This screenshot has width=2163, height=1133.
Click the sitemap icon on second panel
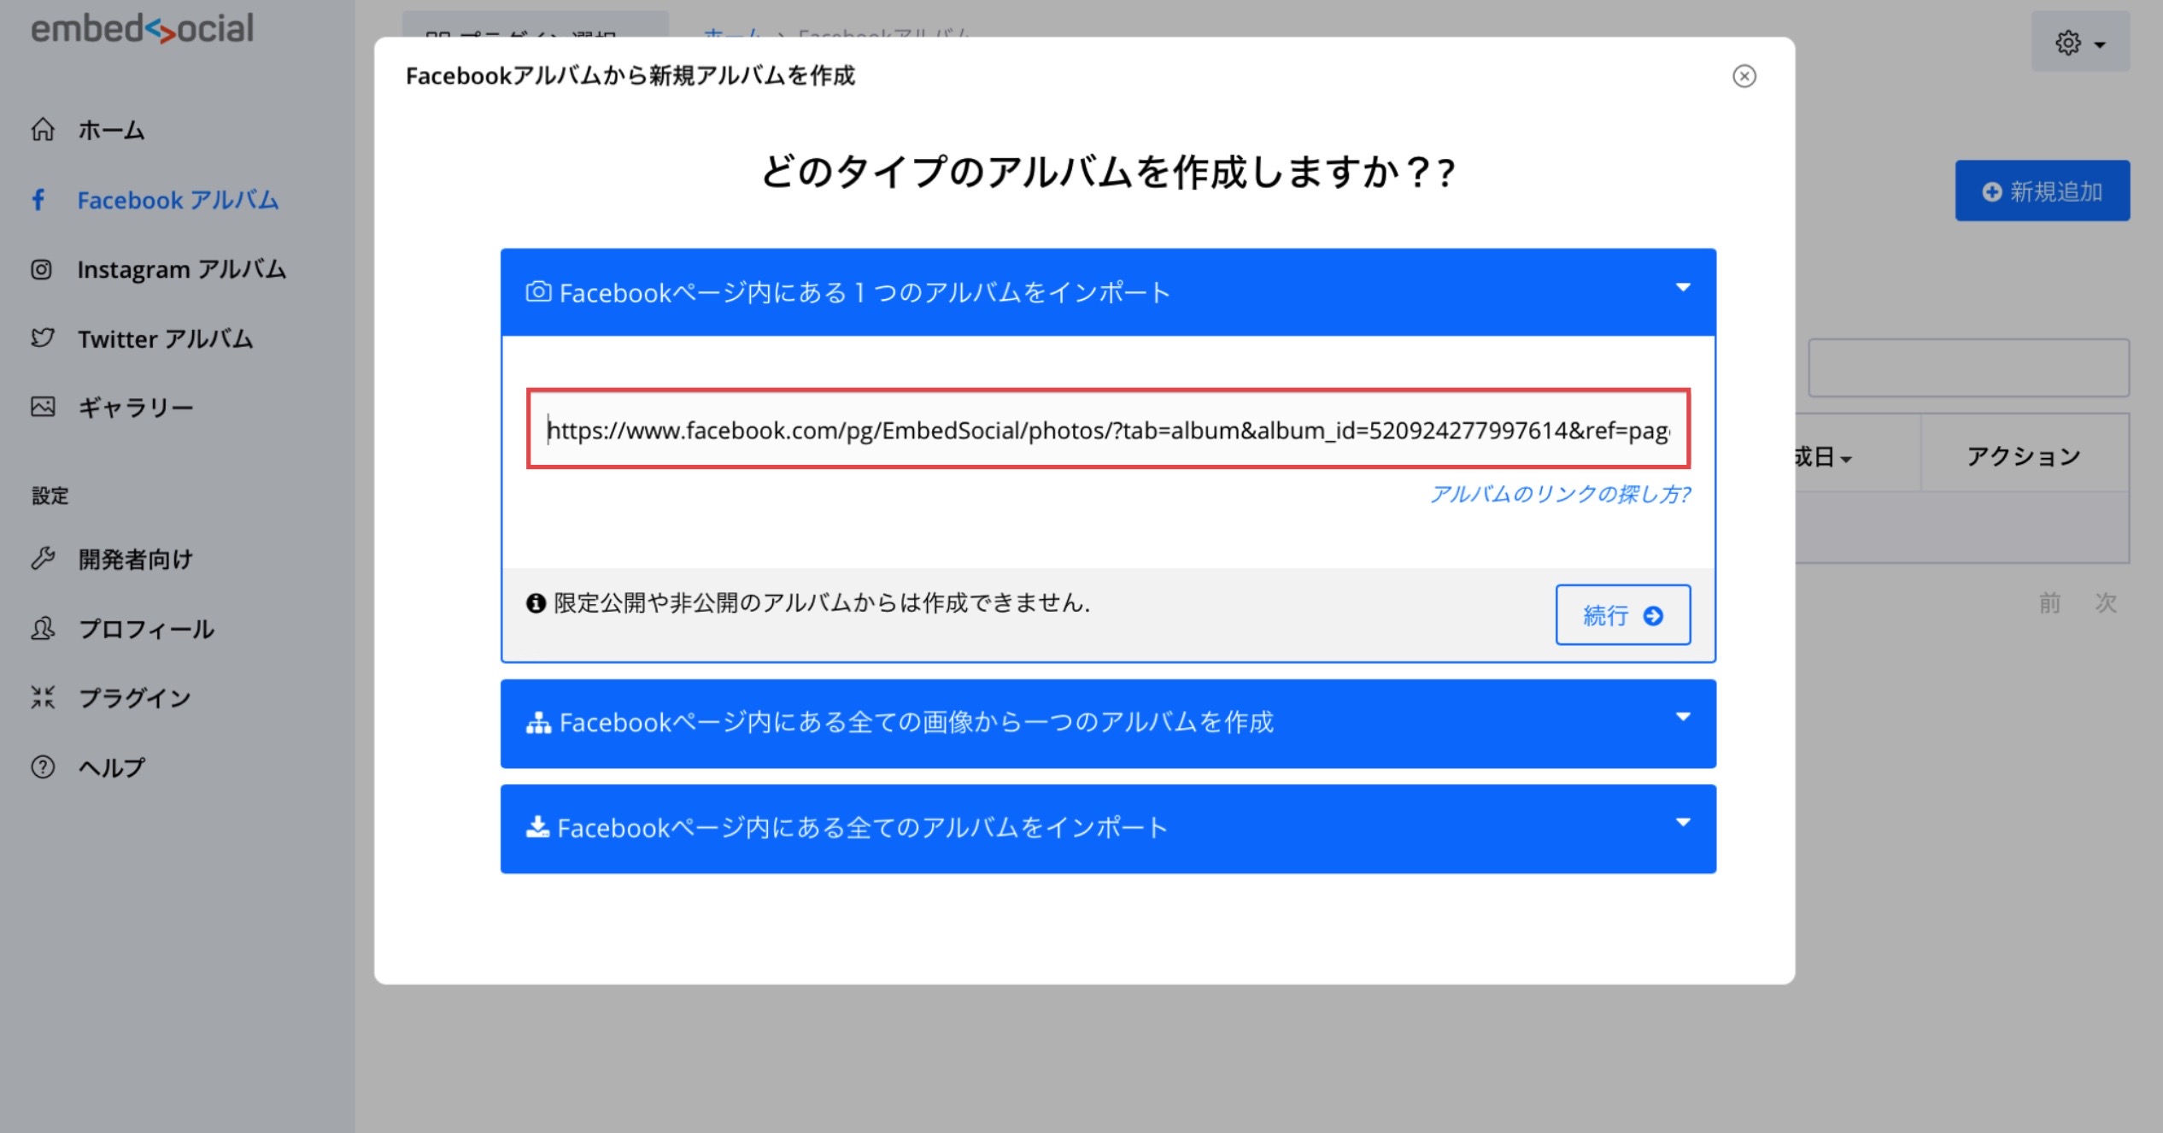[x=538, y=723]
